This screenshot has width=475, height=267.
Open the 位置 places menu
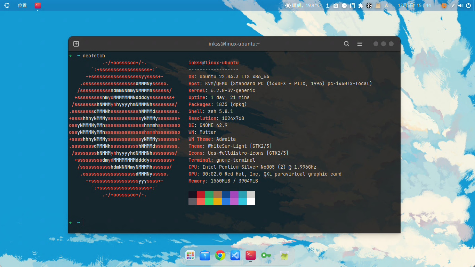click(x=22, y=6)
